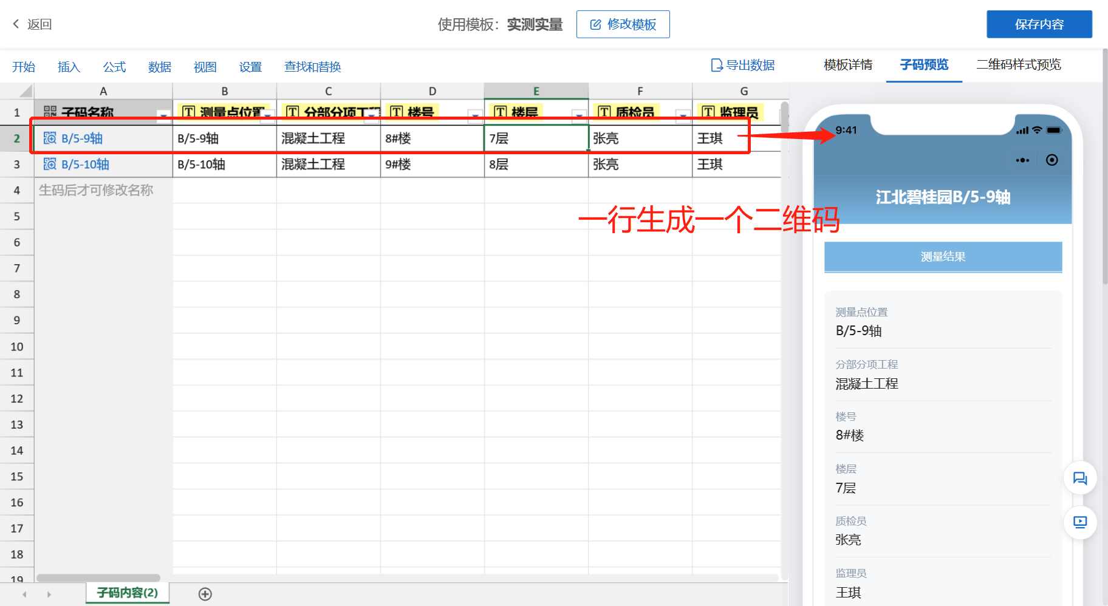The width and height of the screenshot is (1108, 606).
Task: Open the feedback chat icon on right edge
Action: (1080, 478)
